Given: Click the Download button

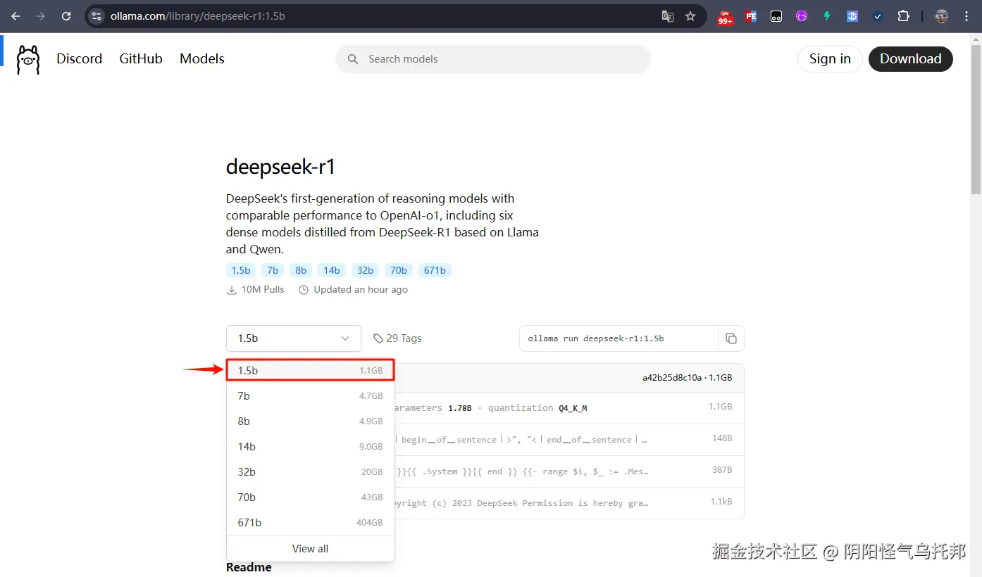Looking at the screenshot, I should [910, 59].
